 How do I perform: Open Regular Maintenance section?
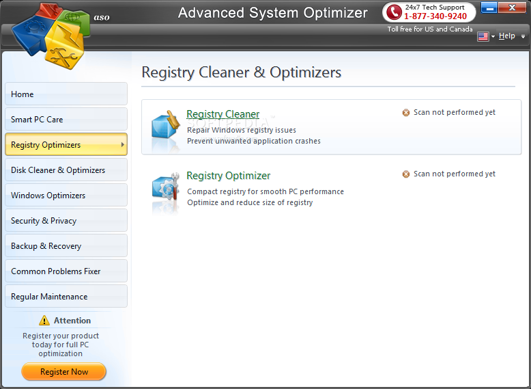click(66, 296)
